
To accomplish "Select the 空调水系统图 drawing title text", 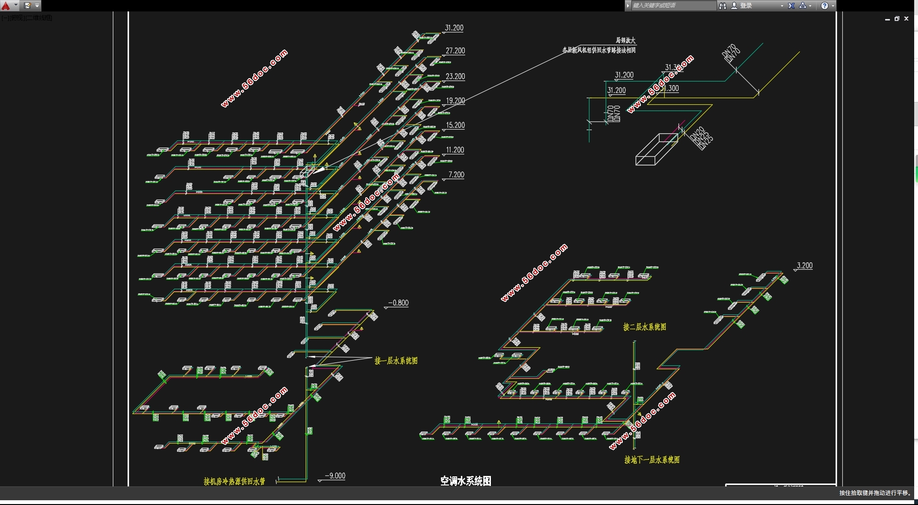I will [x=466, y=481].
